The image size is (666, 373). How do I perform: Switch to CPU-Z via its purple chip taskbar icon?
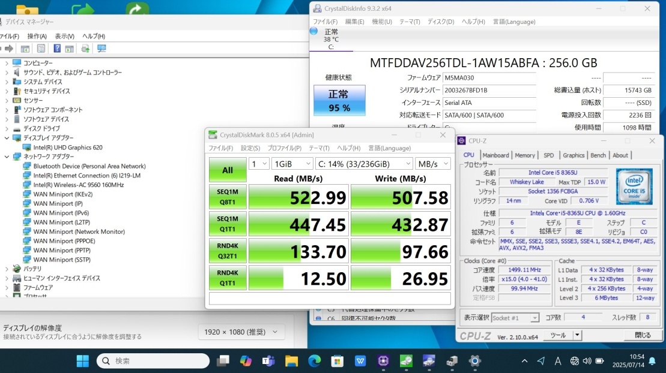point(383,360)
